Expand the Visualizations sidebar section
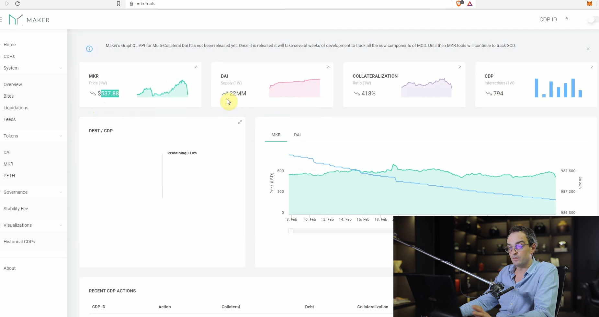 (x=61, y=225)
